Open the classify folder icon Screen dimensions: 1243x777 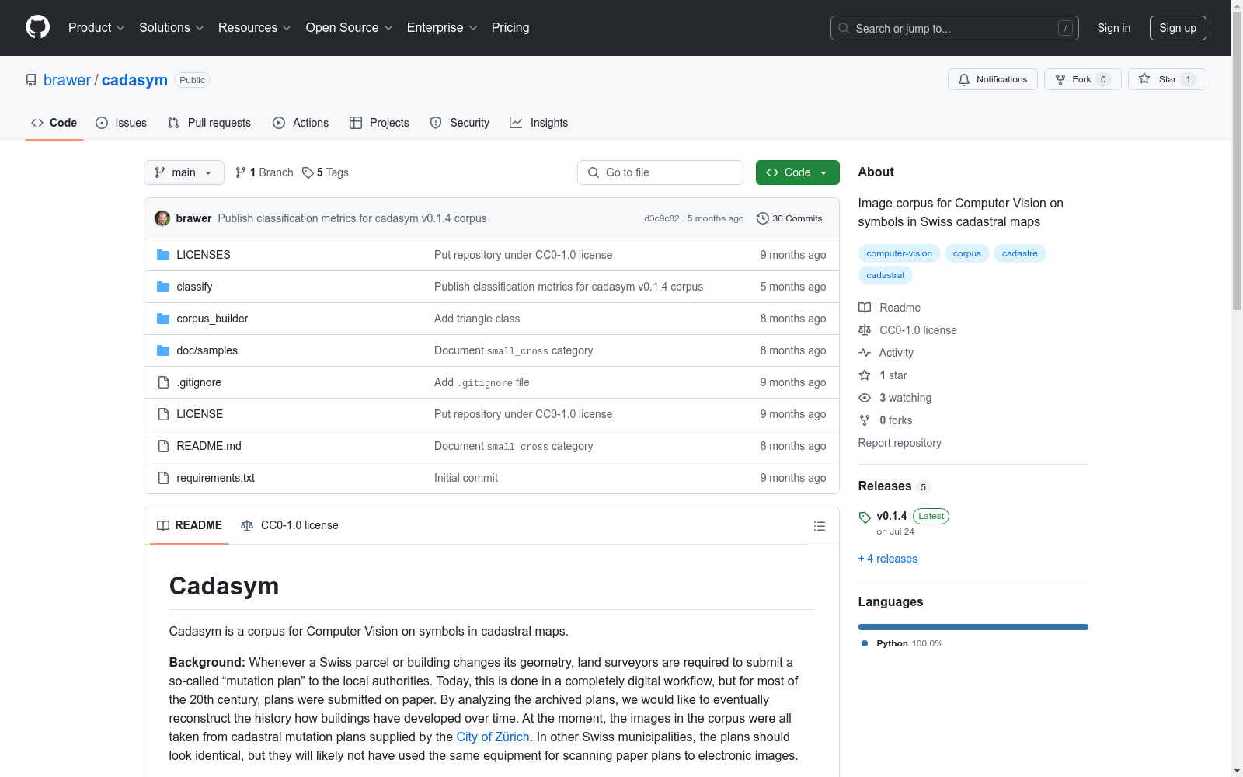pos(163,287)
